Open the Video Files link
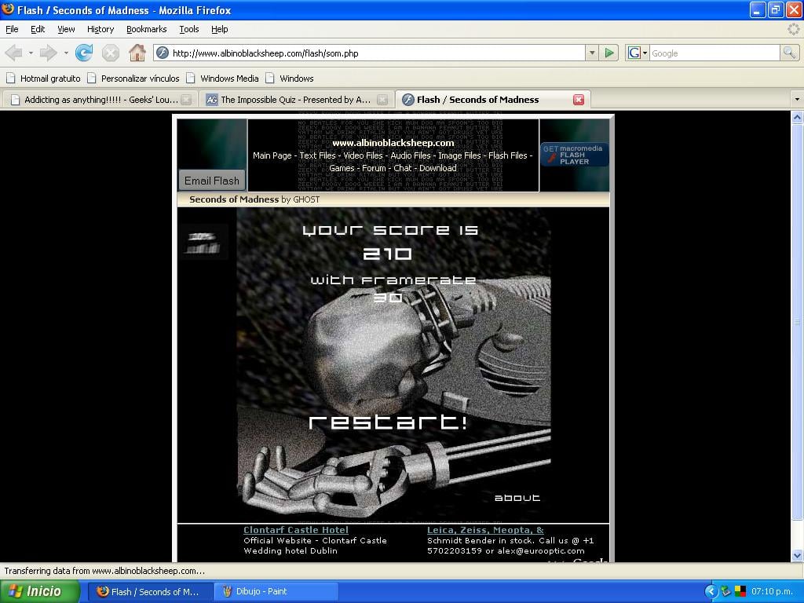 point(363,155)
